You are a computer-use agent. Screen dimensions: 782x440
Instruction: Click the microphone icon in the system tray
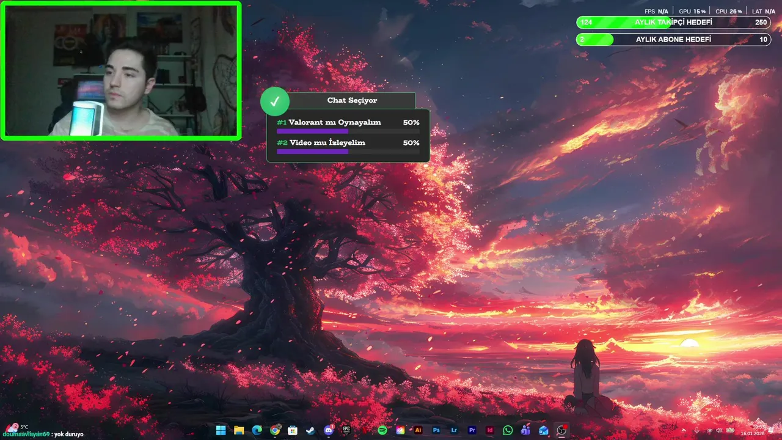tap(697, 430)
